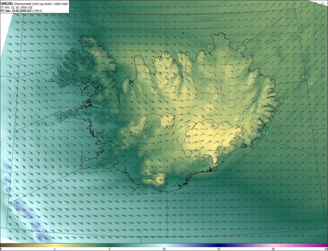Screen dimensions: 328x251
Task: Click the 4.3 value label near east fjords
Action: (283, 101)
